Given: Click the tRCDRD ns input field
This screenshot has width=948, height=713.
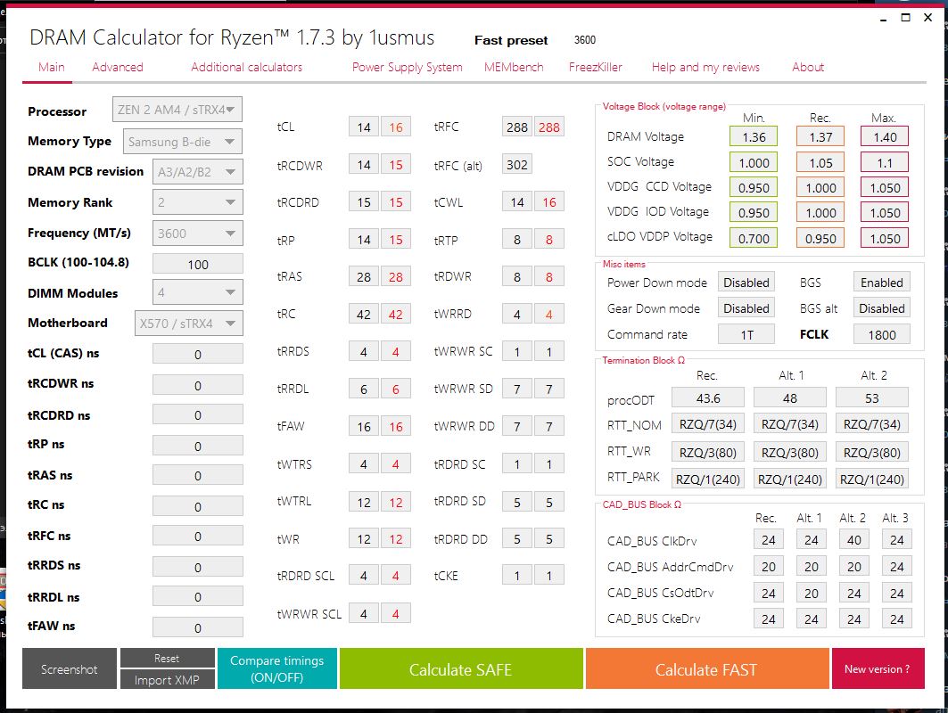Looking at the screenshot, I should click(198, 415).
